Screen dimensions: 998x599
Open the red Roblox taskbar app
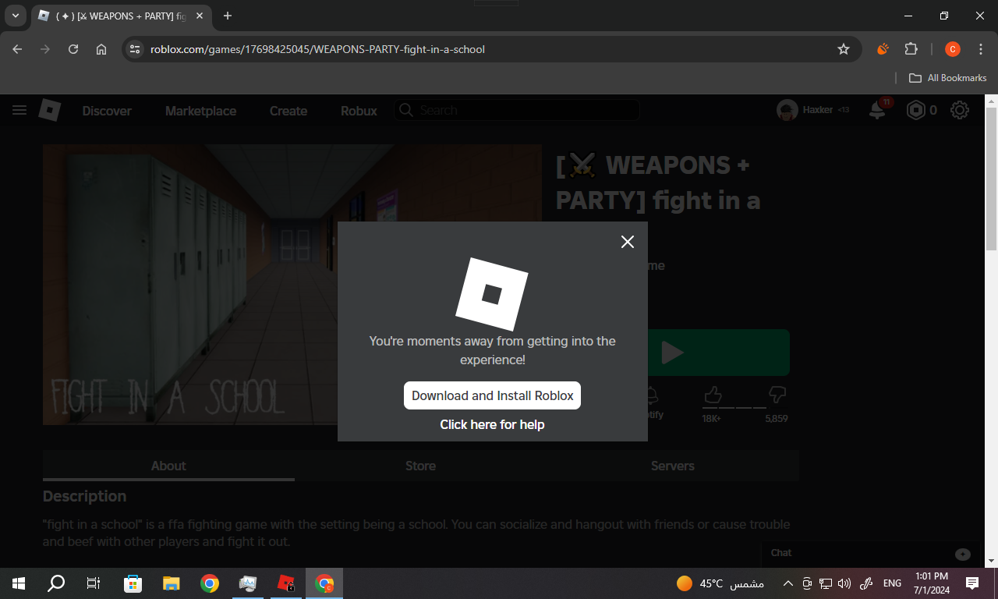point(286,583)
